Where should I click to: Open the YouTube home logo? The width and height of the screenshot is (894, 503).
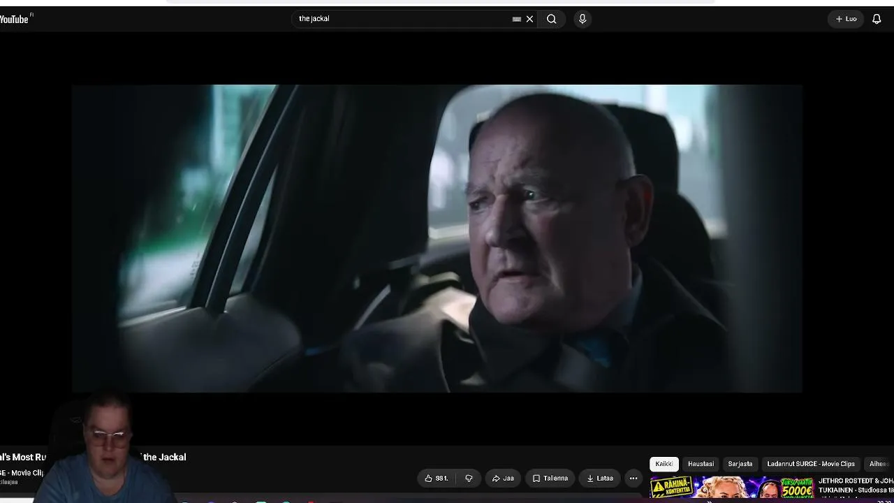tap(15, 19)
